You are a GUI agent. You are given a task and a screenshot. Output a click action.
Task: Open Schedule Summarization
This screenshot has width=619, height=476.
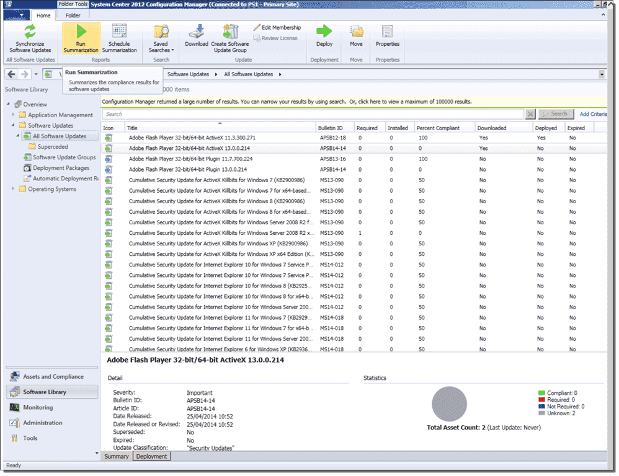120,39
